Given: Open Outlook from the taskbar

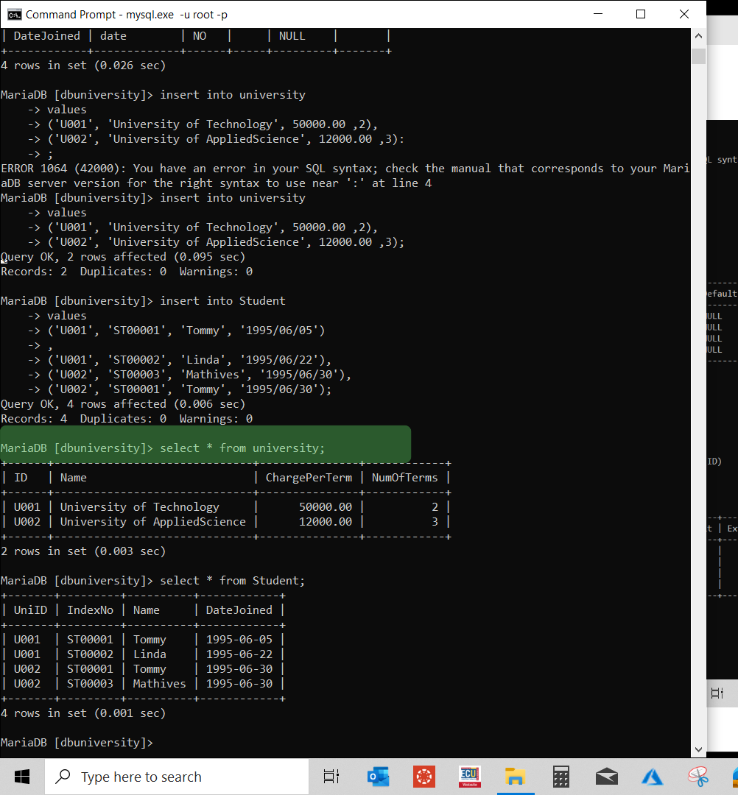Looking at the screenshot, I should (x=378, y=776).
